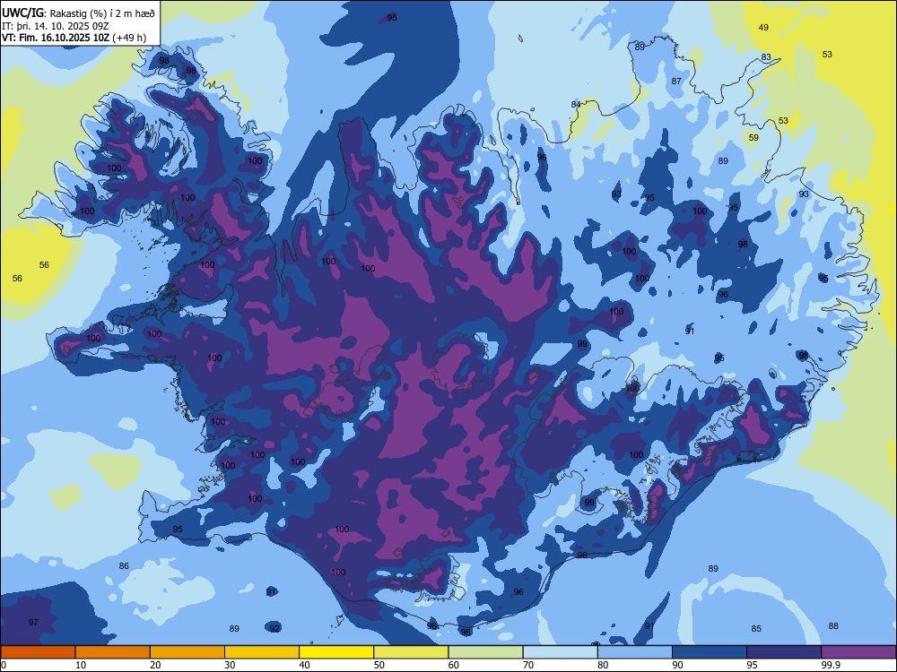Viewport: 897px width, 672px height.
Task: Click the humidity value 49 on map
Action: [x=763, y=28]
